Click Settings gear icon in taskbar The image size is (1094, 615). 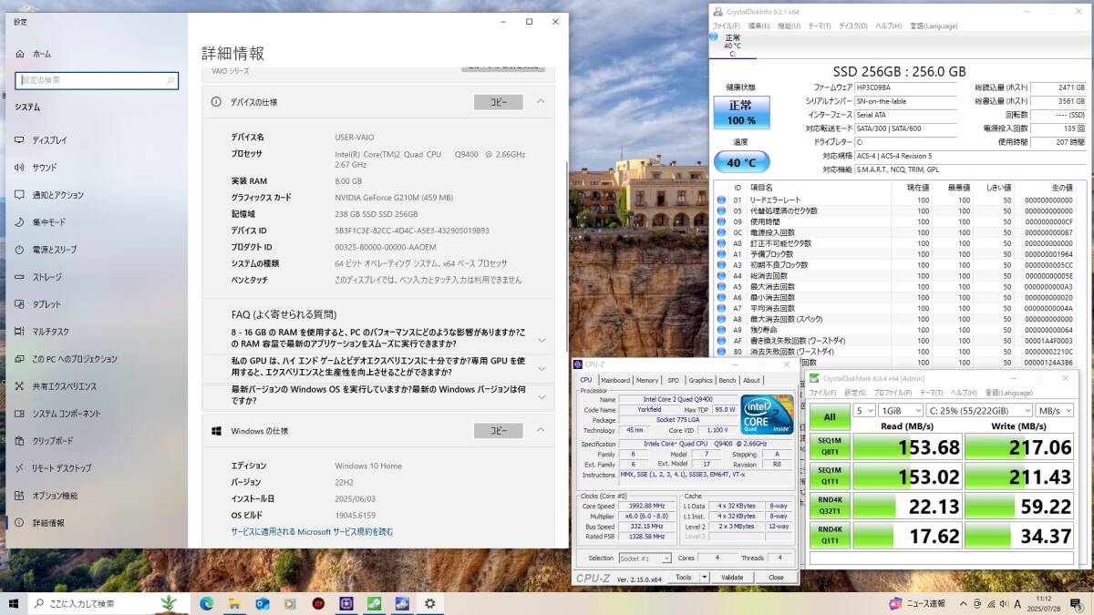pos(430,603)
